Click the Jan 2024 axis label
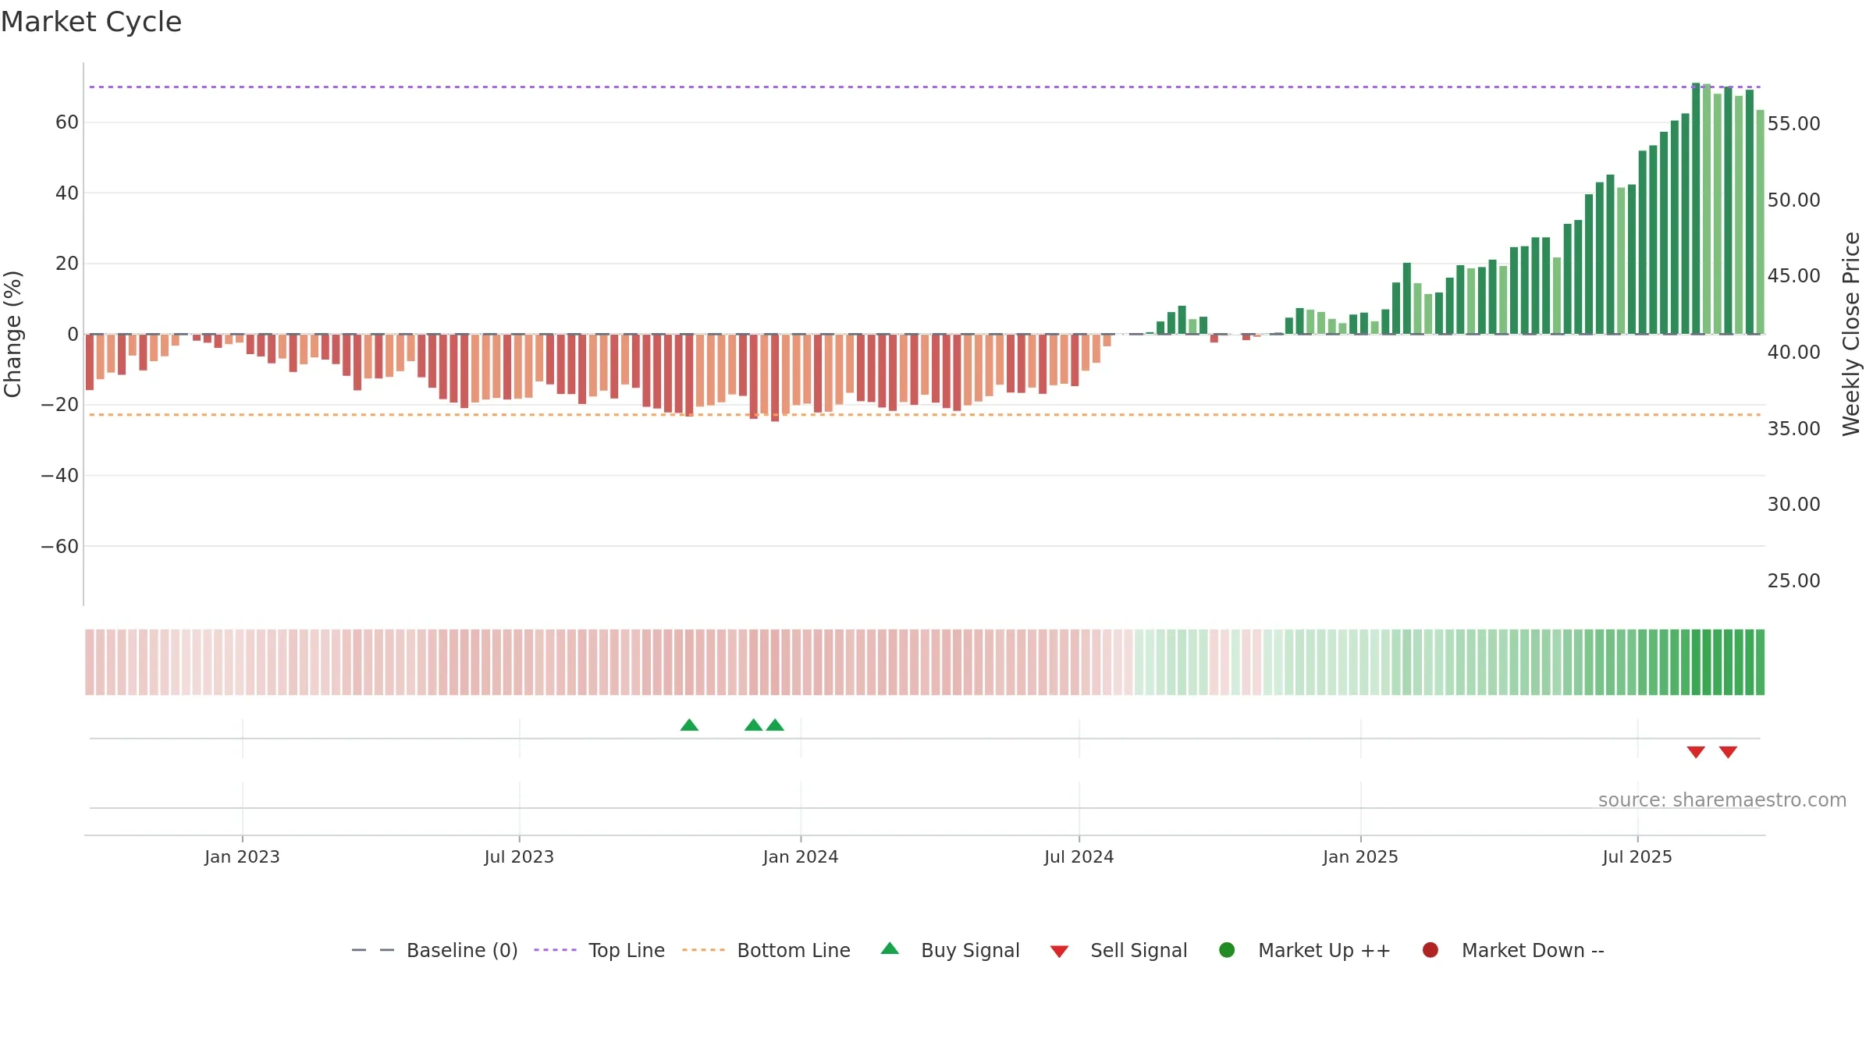 (801, 856)
